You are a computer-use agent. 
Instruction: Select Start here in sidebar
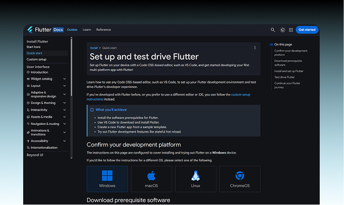click(x=34, y=47)
